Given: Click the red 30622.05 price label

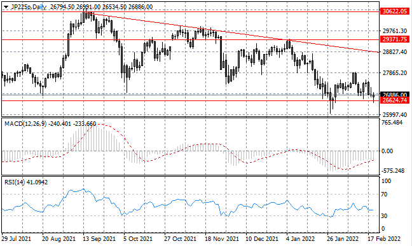Looking at the screenshot, I should [x=395, y=11].
